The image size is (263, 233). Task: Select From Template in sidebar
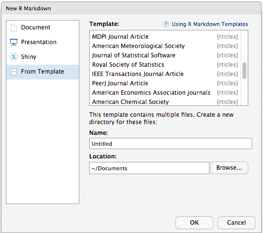43,72
